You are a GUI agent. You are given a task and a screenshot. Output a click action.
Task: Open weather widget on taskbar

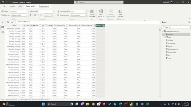coord(9,104)
